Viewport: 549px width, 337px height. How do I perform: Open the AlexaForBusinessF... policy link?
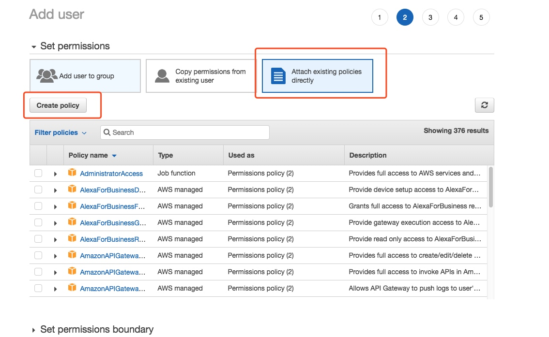pyautogui.click(x=112, y=206)
